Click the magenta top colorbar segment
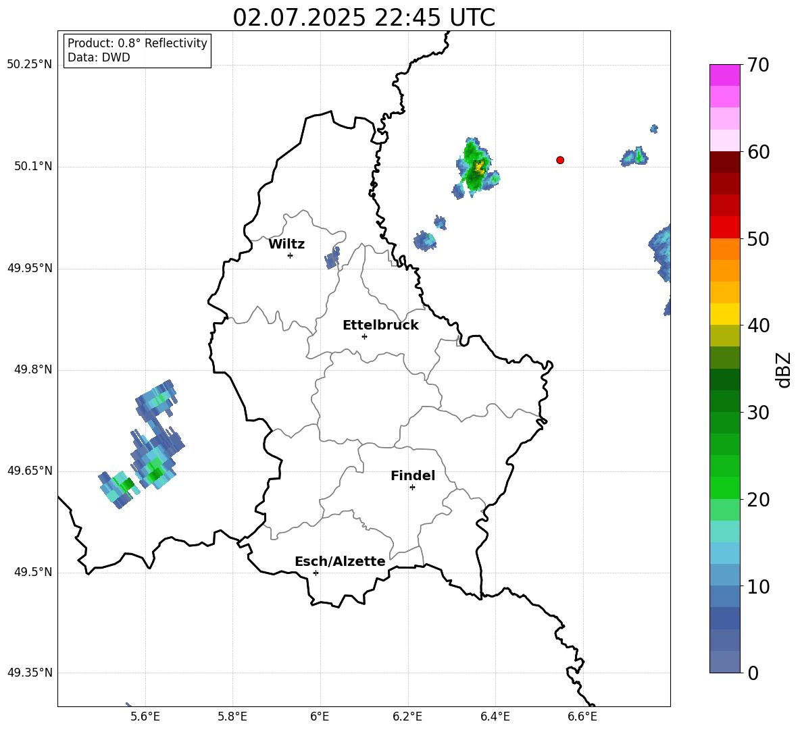The width and height of the screenshot is (800, 730). tap(725, 75)
